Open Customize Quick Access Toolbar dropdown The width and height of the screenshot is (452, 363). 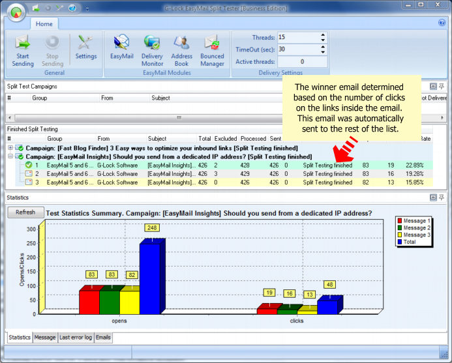[87, 8]
